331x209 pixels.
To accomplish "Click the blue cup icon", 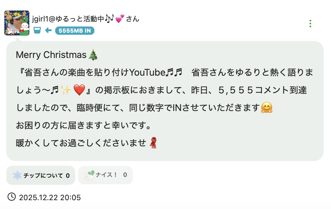I will [x=37, y=30].
